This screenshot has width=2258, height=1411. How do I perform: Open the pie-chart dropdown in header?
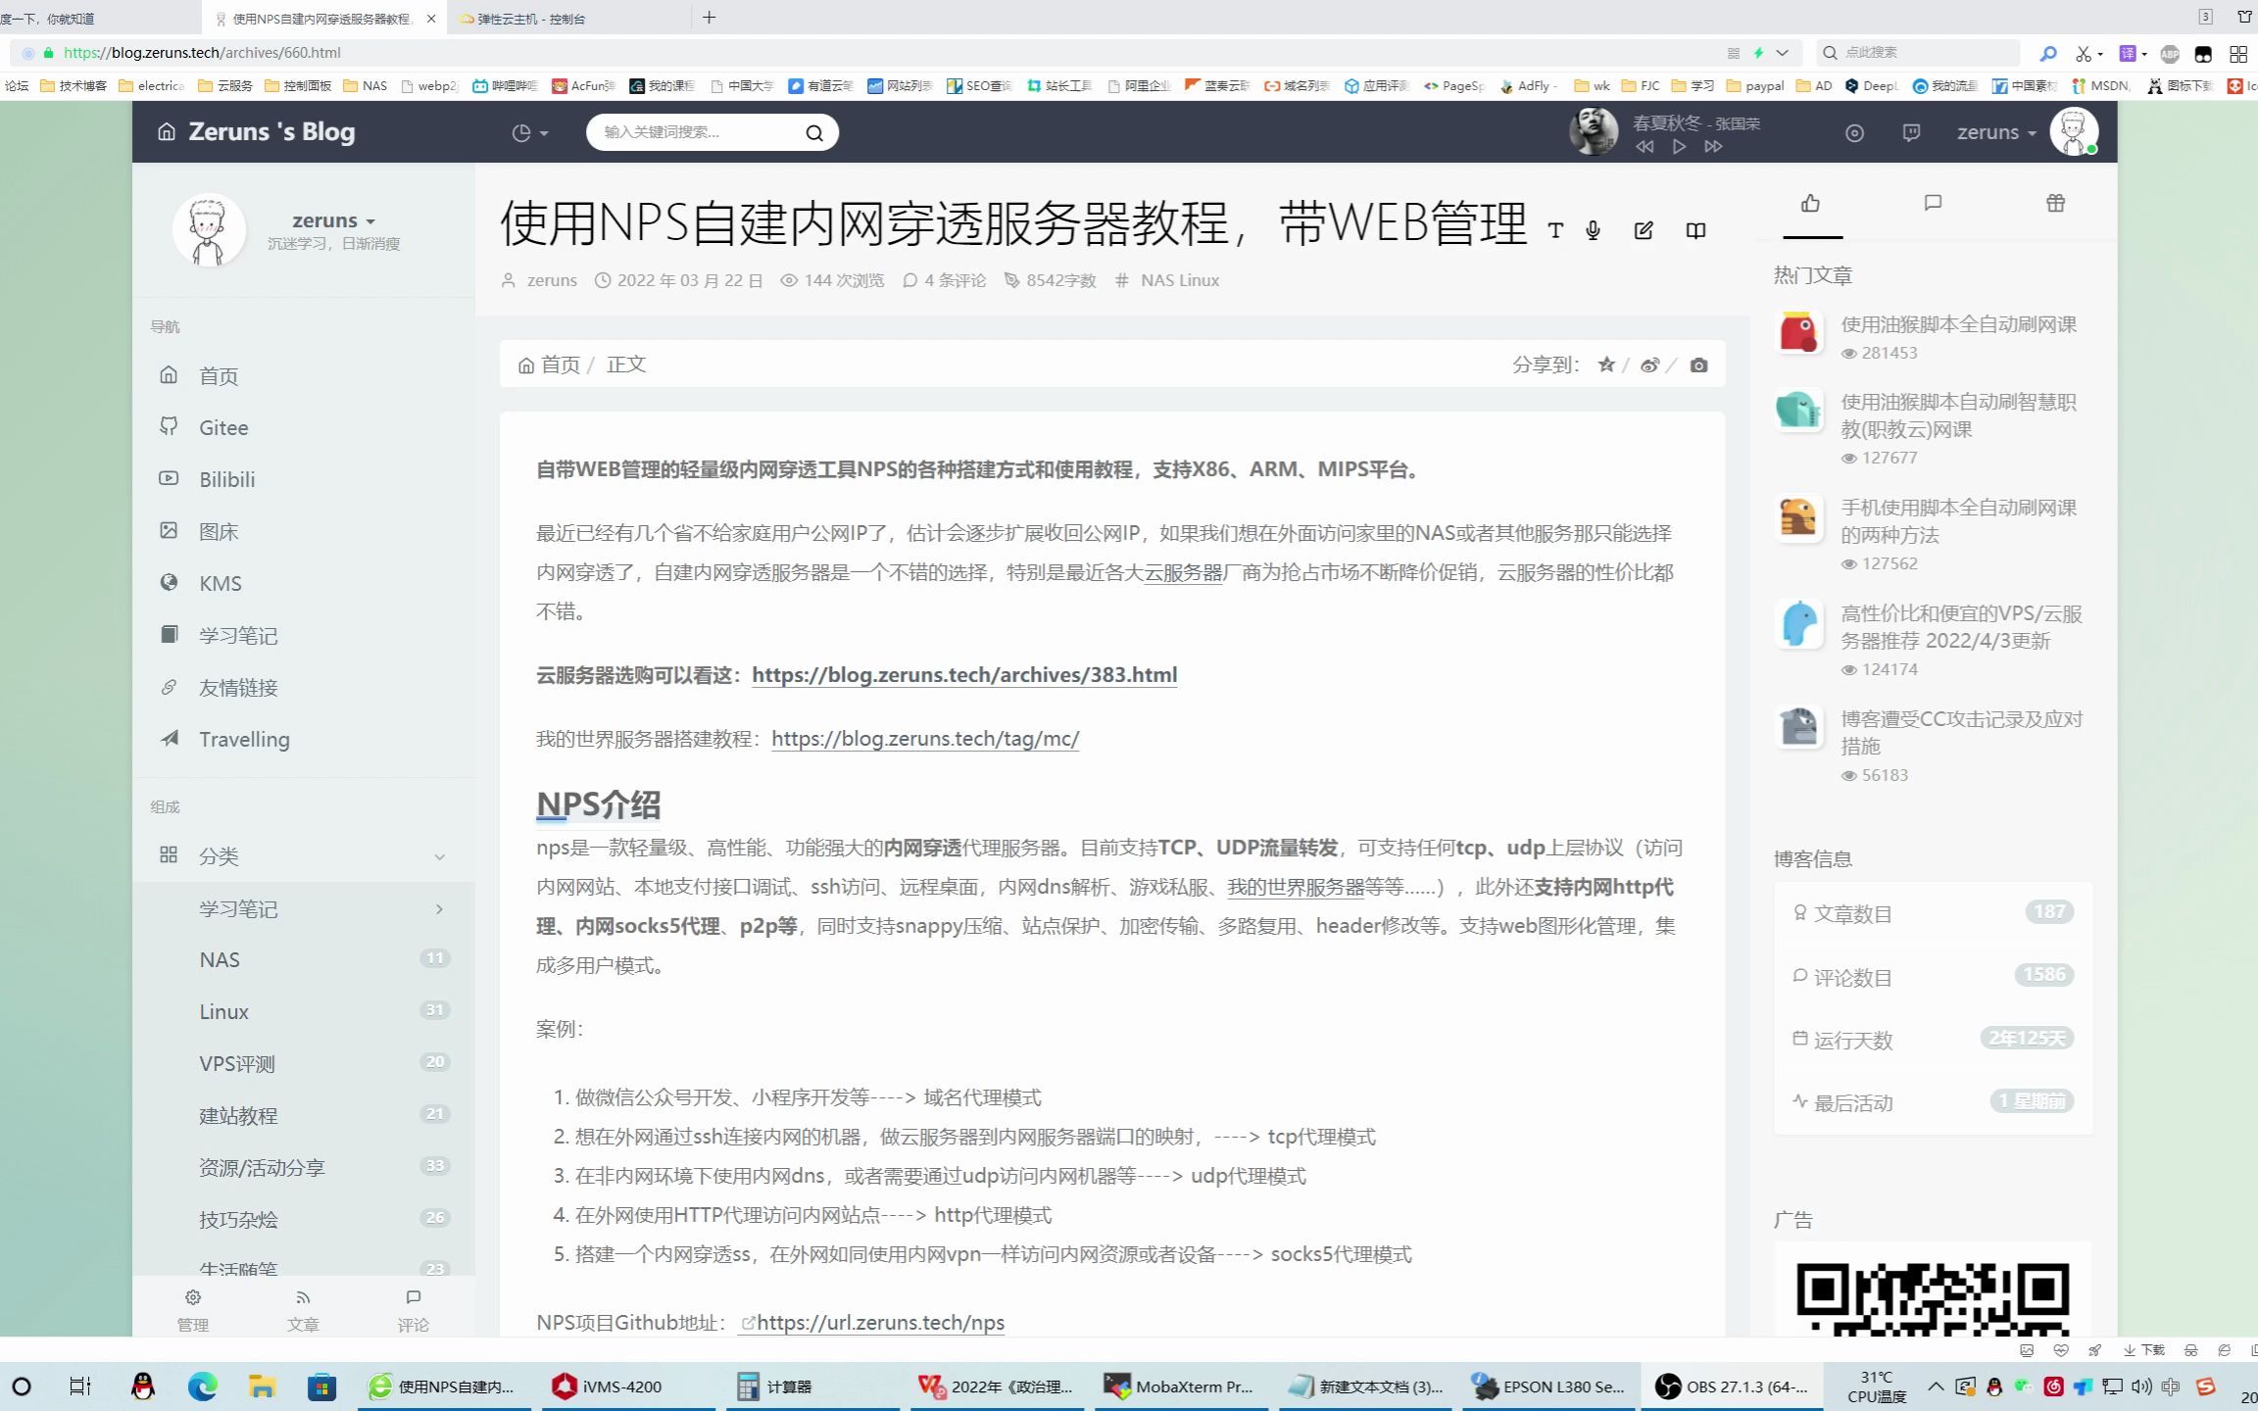[x=530, y=132]
